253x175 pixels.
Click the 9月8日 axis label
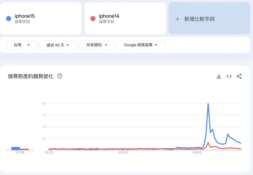coord(197,152)
